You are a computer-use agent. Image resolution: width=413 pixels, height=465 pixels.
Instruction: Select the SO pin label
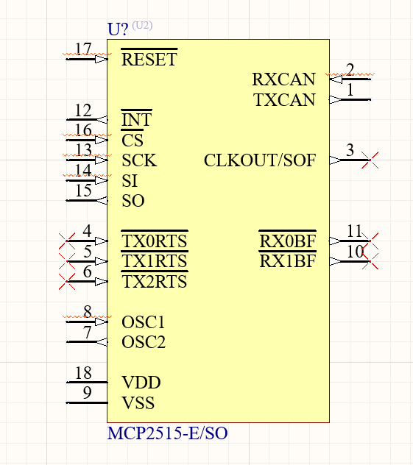click(x=133, y=200)
